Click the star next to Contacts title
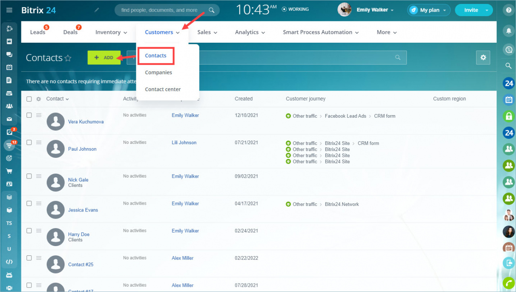The height and width of the screenshot is (292, 516). (68, 58)
